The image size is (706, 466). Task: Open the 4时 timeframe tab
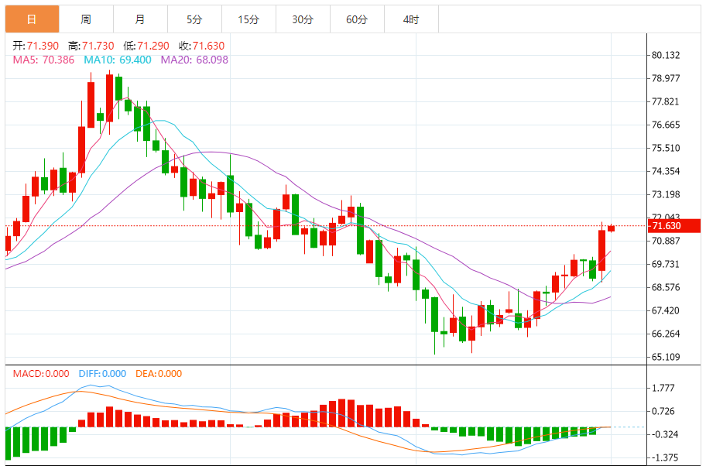point(411,19)
